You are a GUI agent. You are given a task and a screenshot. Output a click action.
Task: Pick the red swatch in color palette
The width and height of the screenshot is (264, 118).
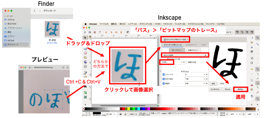pos(124,109)
